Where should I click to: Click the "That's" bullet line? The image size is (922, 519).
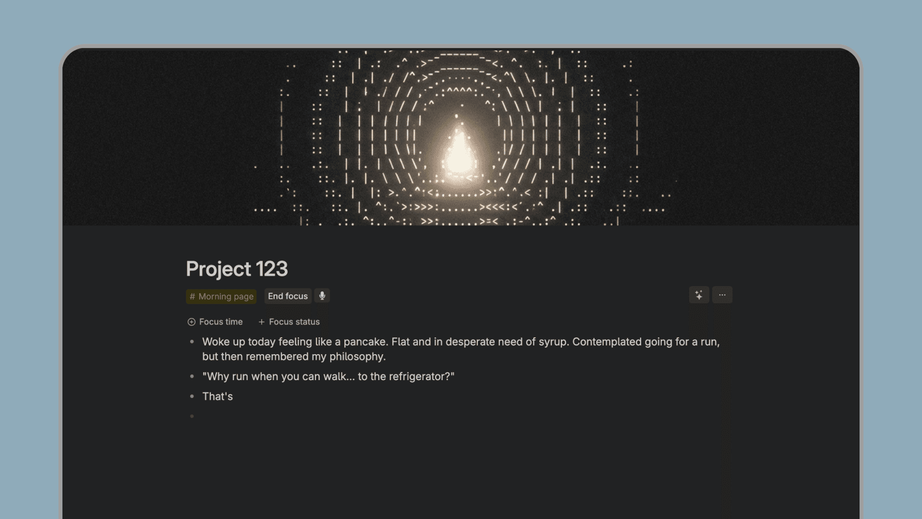coord(217,396)
